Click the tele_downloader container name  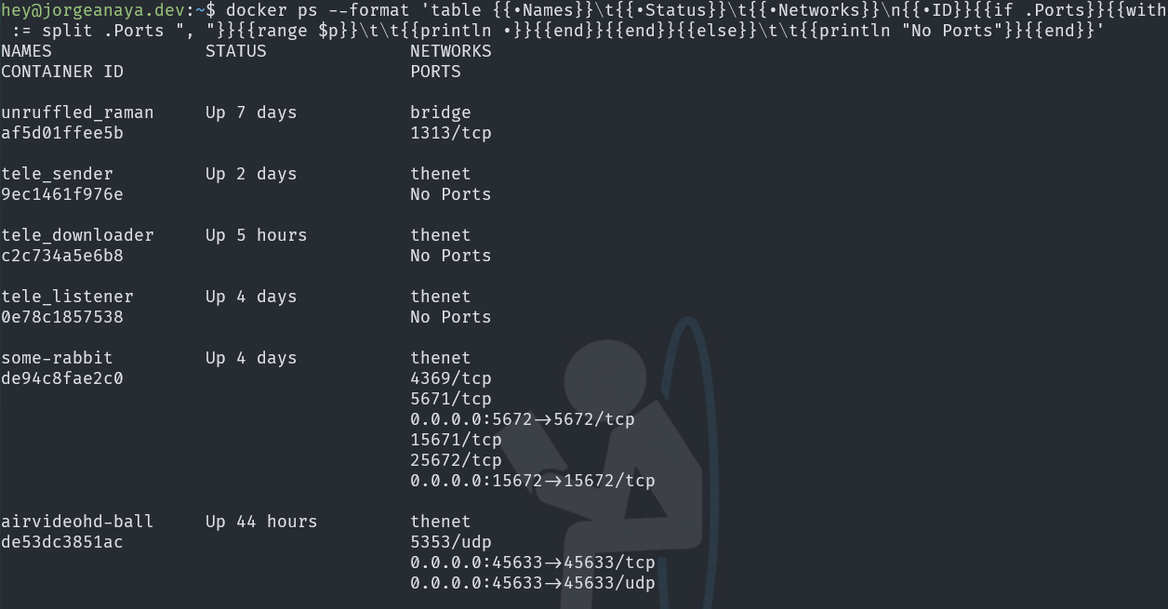pyautogui.click(x=77, y=235)
